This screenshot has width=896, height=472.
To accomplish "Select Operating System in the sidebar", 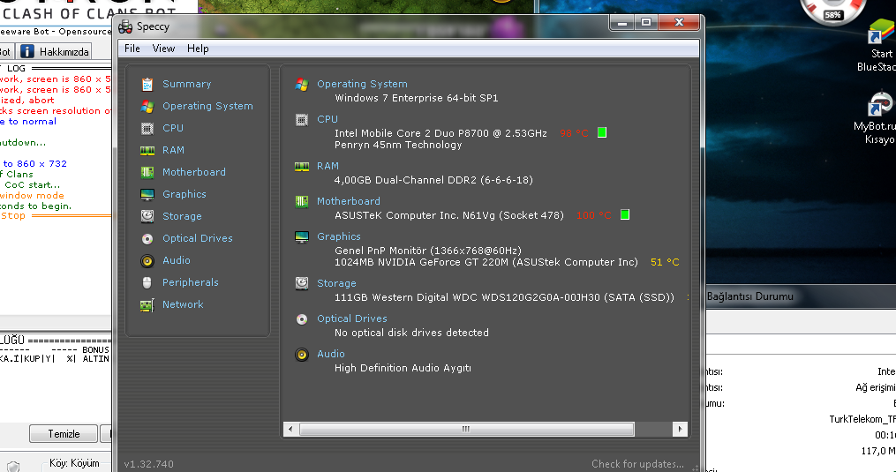I will point(207,106).
